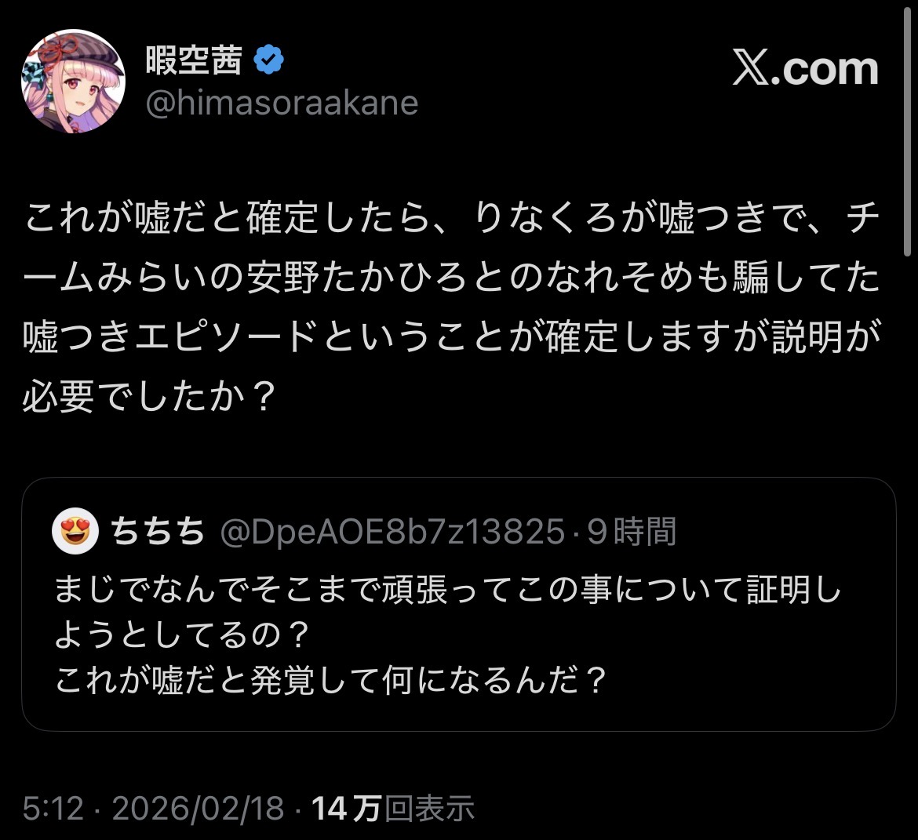The image size is (918, 840).
Task: Open the 14万 view count number
Action: [347, 808]
